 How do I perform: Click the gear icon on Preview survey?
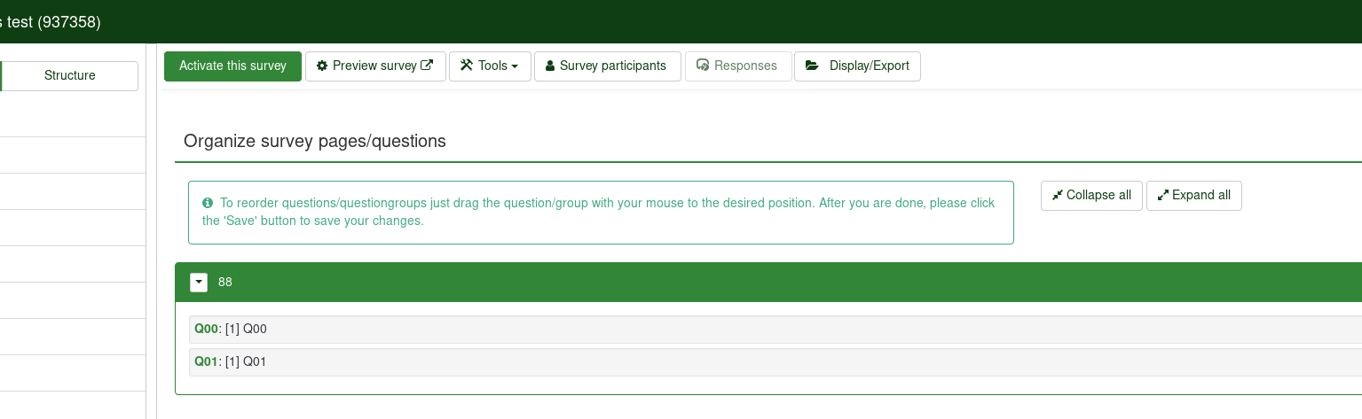tap(322, 66)
